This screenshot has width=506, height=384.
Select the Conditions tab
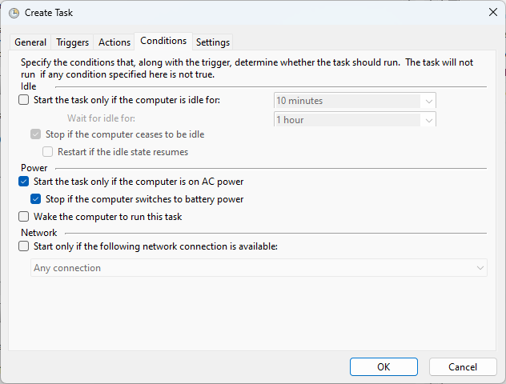(163, 41)
